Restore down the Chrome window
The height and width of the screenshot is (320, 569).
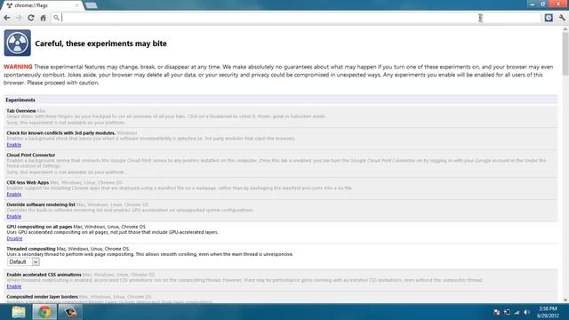tap(543, 4)
